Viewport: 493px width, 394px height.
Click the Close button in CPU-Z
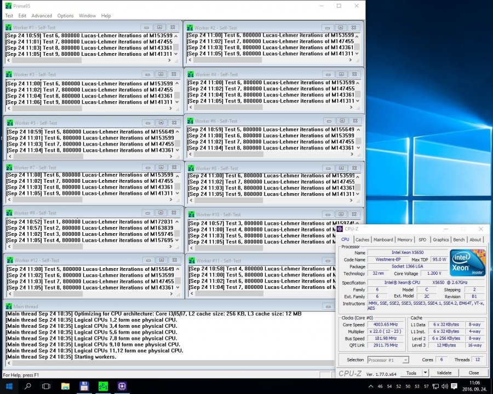pyautogui.click(x=473, y=373)
